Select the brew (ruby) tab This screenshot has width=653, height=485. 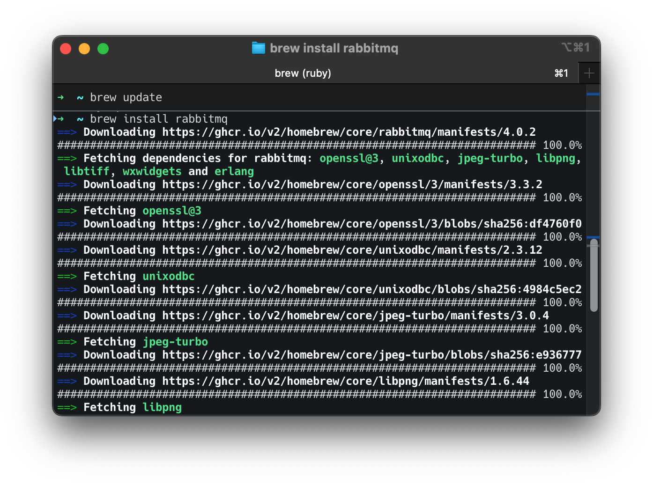coord(303,73)
